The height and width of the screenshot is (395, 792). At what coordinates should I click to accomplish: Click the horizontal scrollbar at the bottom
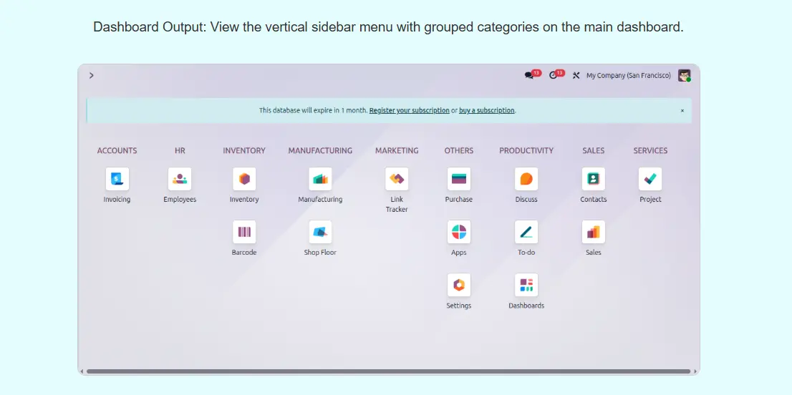[388, 371]
